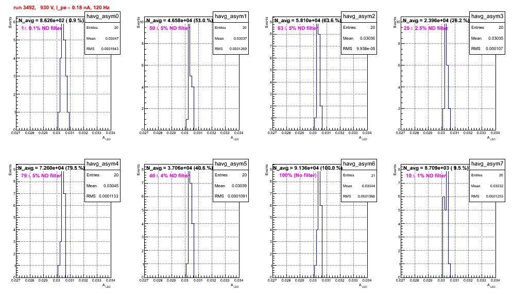Click the RMS value 0.0001091
The image size is (513, 295).
237,196
